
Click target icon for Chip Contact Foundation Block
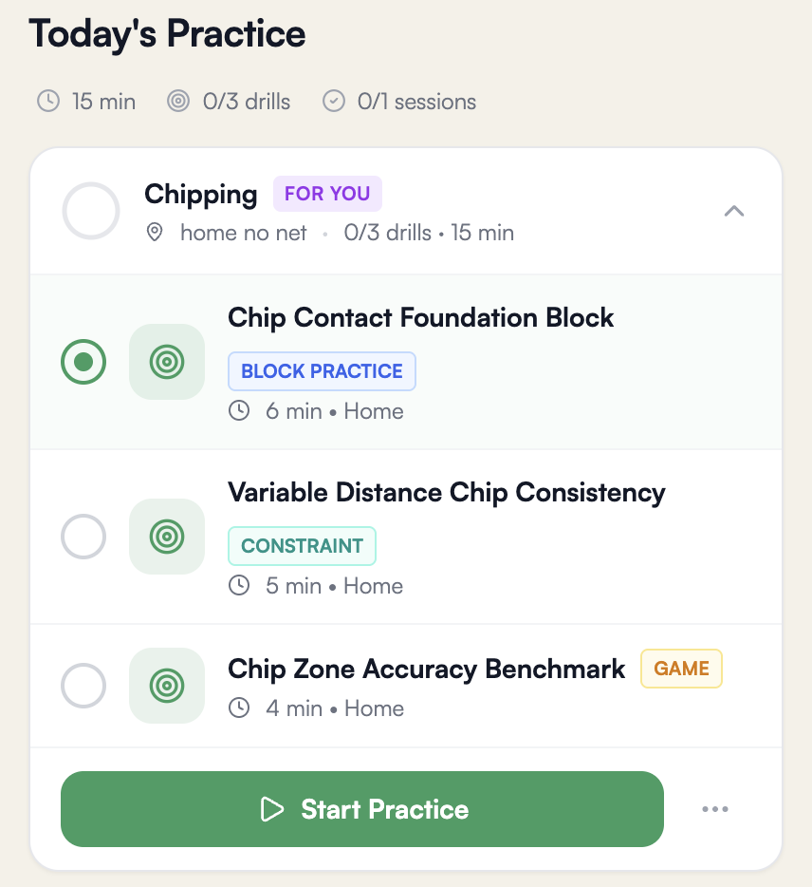point(167,362)
